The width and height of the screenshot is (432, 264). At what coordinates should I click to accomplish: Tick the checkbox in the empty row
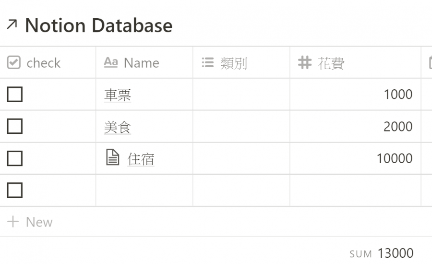pyautogui.click(x=14, y=190)
